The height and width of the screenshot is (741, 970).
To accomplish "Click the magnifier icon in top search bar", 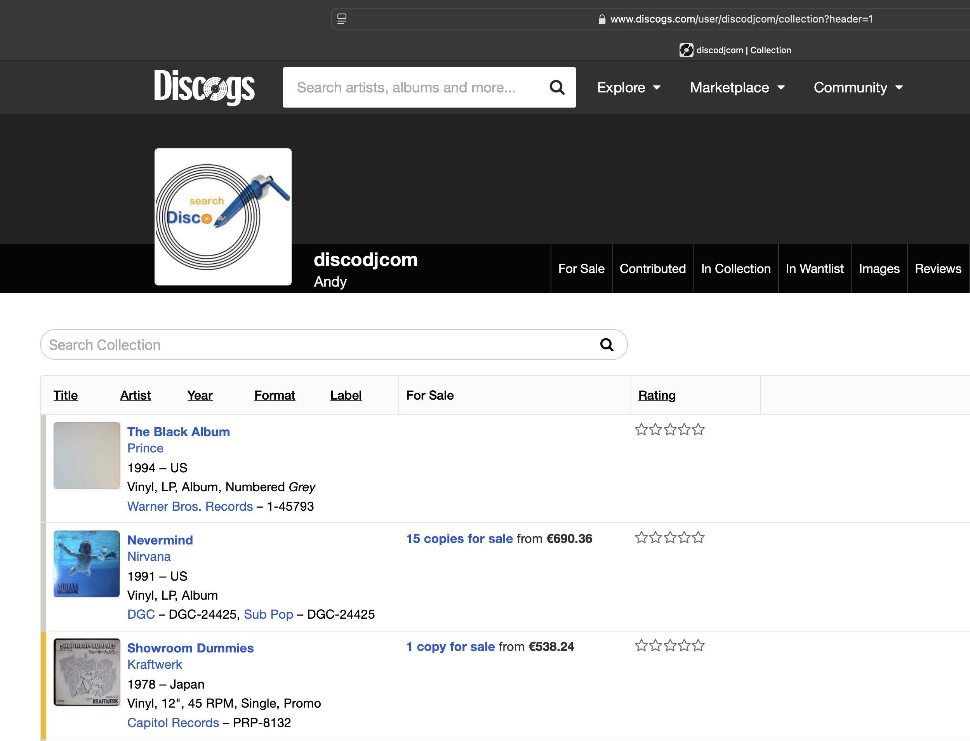I will 557,87.
